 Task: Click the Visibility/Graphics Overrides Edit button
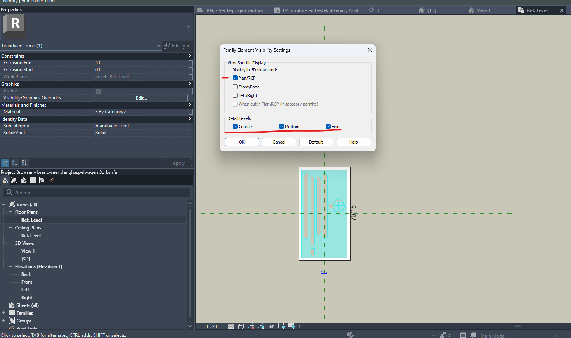point(141,98)
